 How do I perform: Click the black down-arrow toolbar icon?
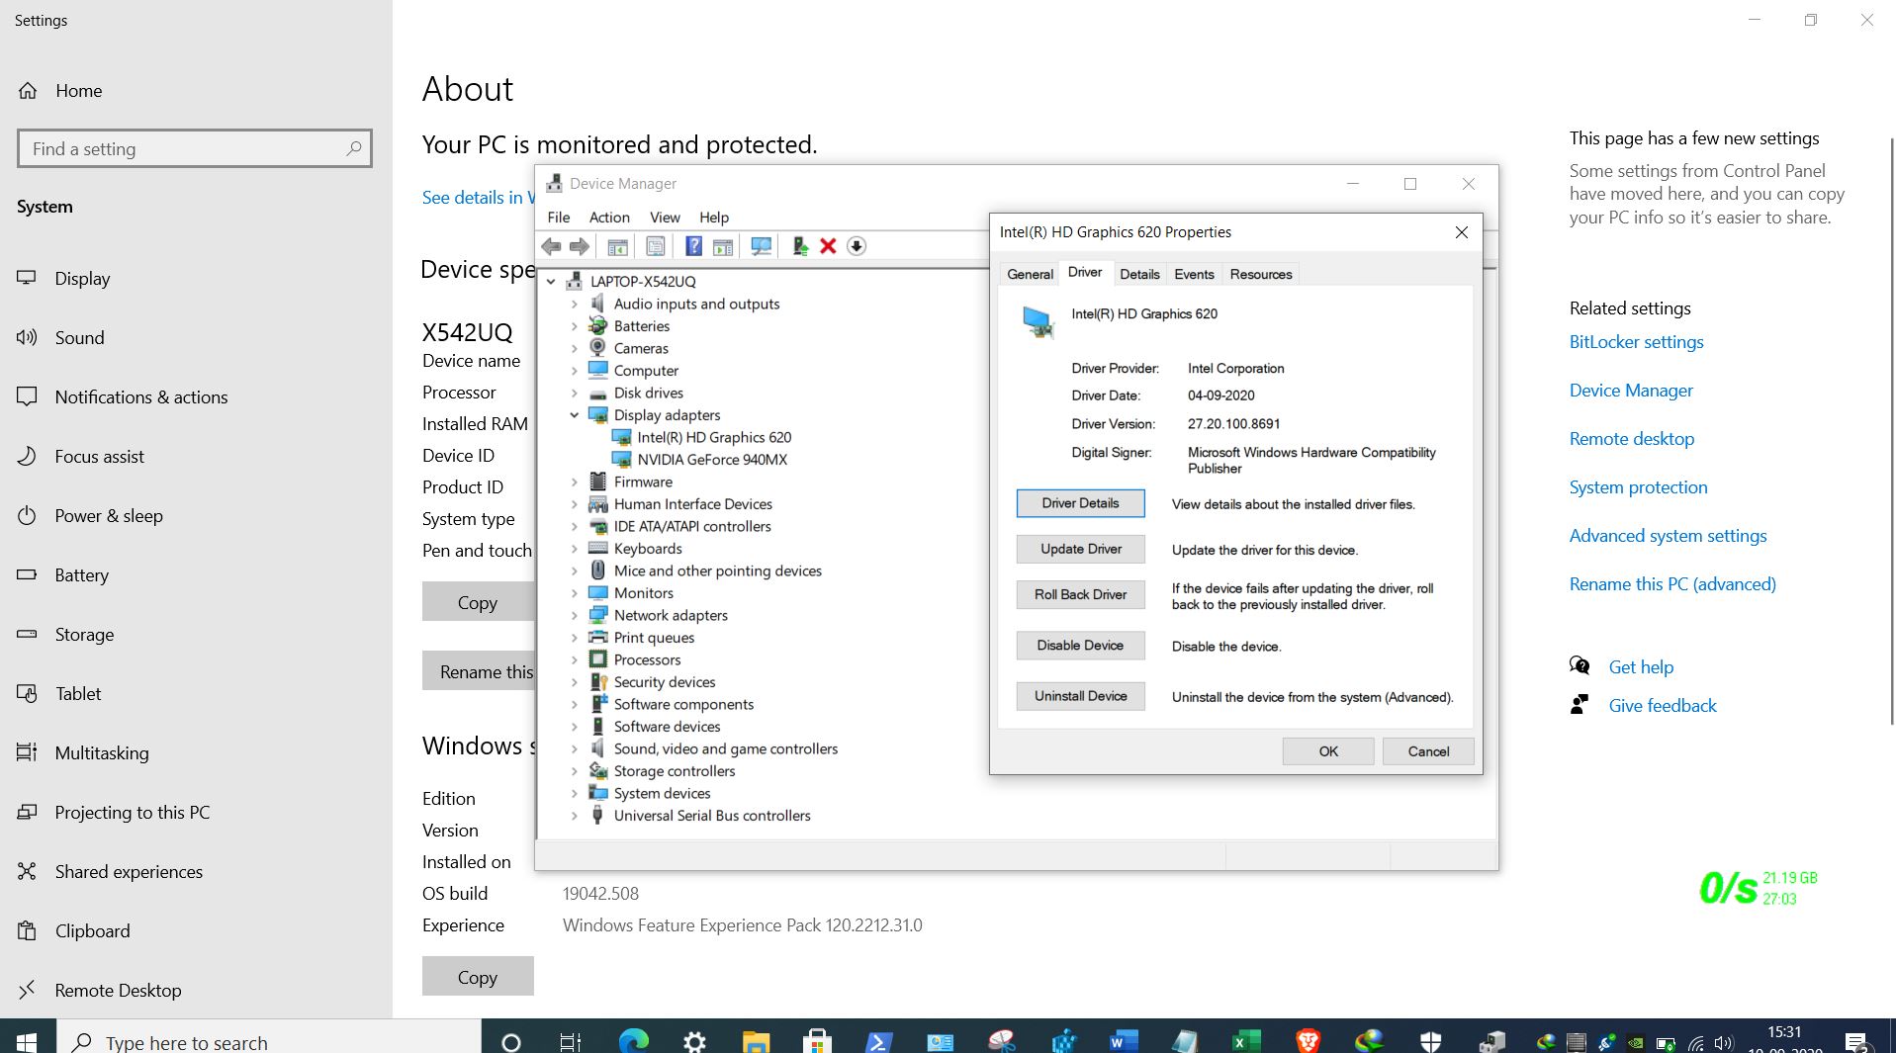857,246
